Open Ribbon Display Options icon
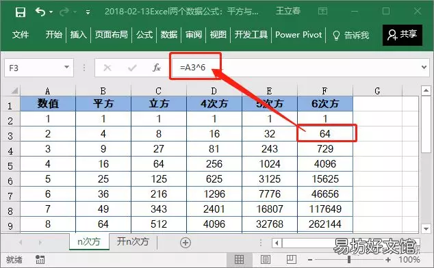The width and height of the screenshot is (434, 268). click(x=322, y=12)
